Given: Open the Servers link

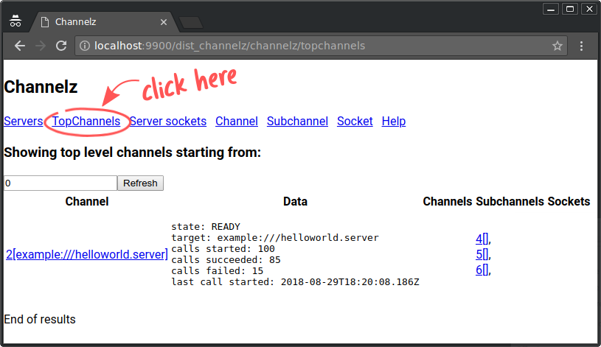Looking at the screenshot, I should [x=23, y=121].
